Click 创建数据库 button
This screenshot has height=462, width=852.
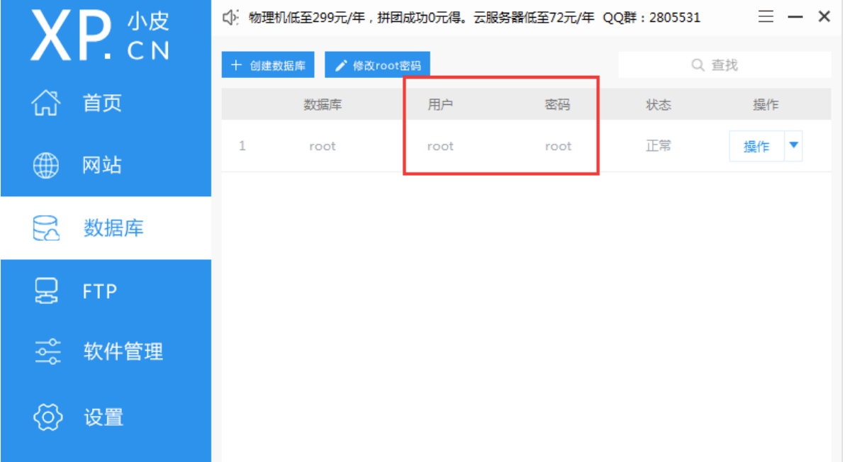coord(268,65)
